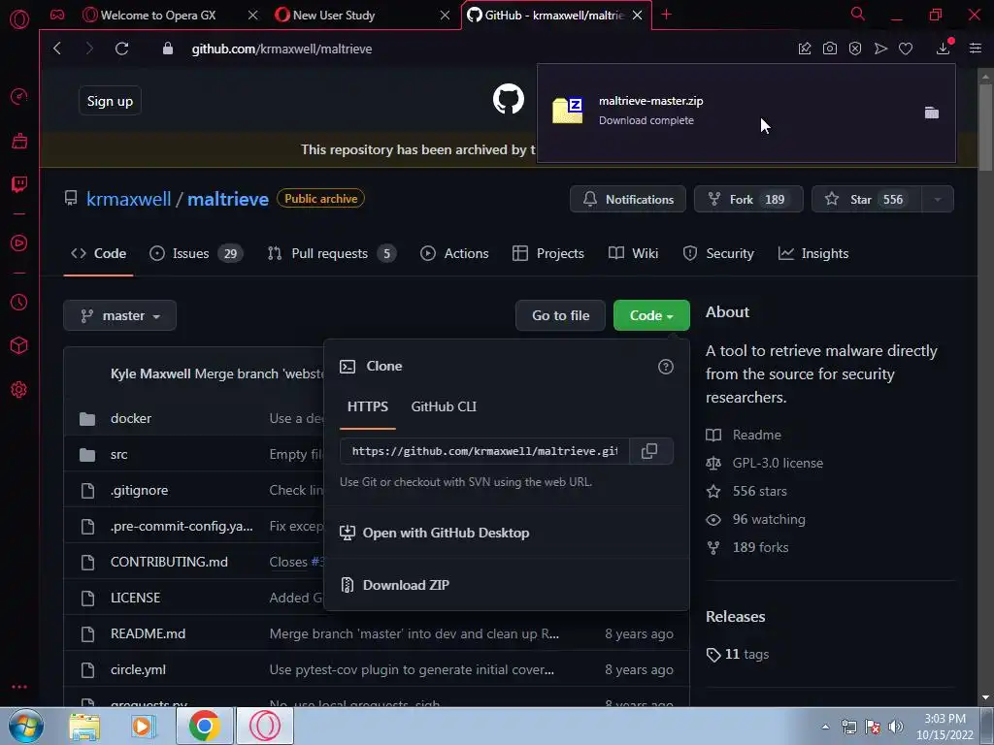Open the Security tab

click(x=718, y=253)
